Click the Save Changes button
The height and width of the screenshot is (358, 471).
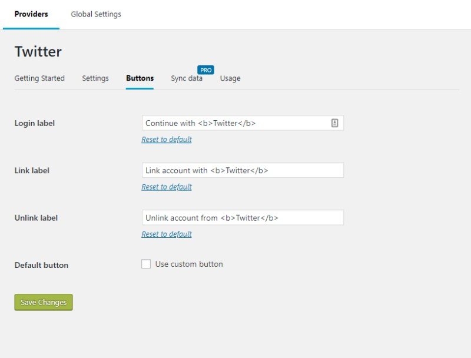click(44, 302)
